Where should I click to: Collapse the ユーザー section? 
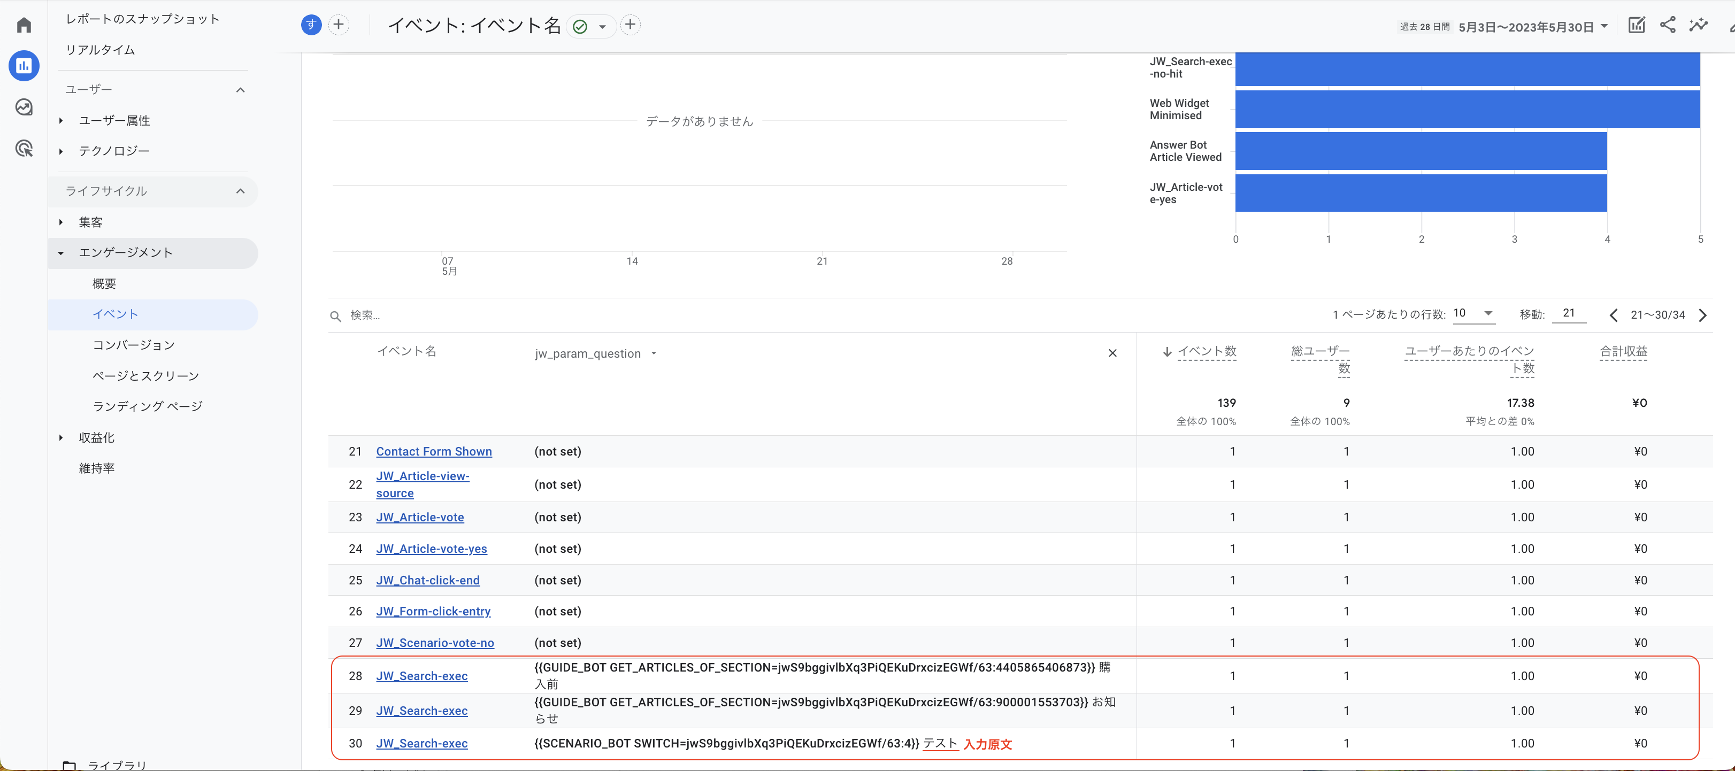pyautogui.click(x=240, y=89)
